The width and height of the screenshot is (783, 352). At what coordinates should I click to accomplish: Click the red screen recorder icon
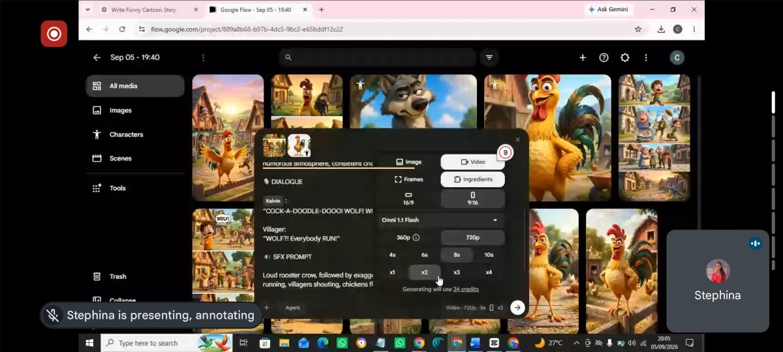(54, 34)
